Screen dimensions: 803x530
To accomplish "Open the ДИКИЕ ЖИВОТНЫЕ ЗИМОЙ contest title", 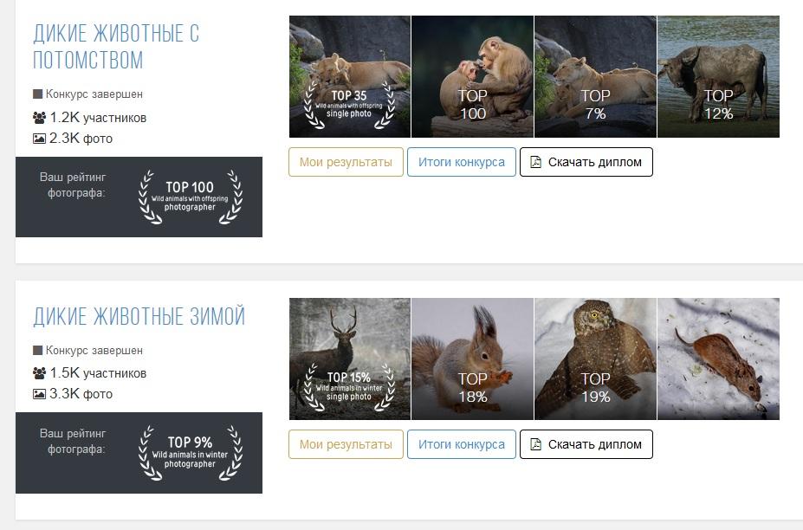I will [x=139, y=316].
